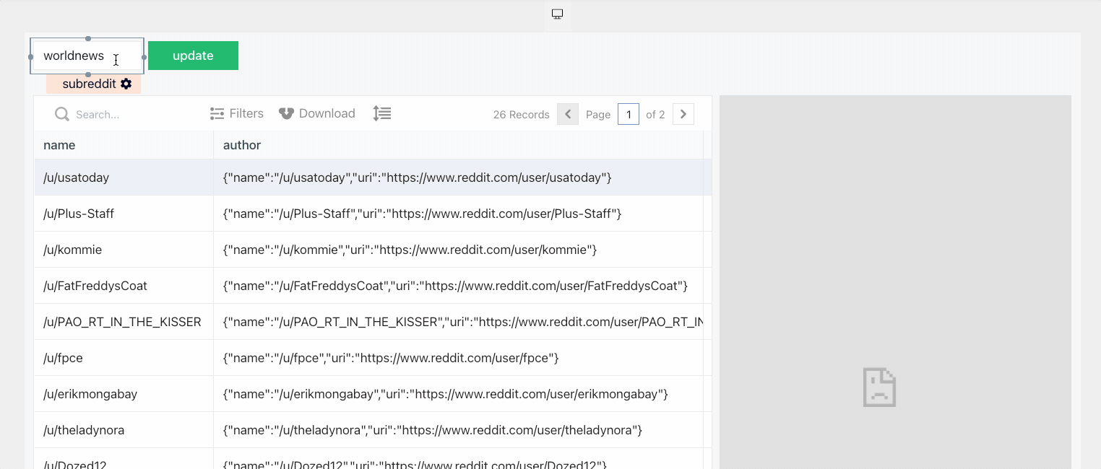The height and width of the screenshot is (469, 1101).
Task: Select the subreddit widget label
Action: [89, 84]
